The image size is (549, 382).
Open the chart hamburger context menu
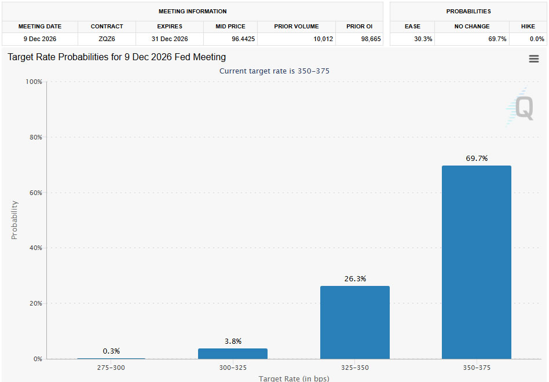click(533, 59)
